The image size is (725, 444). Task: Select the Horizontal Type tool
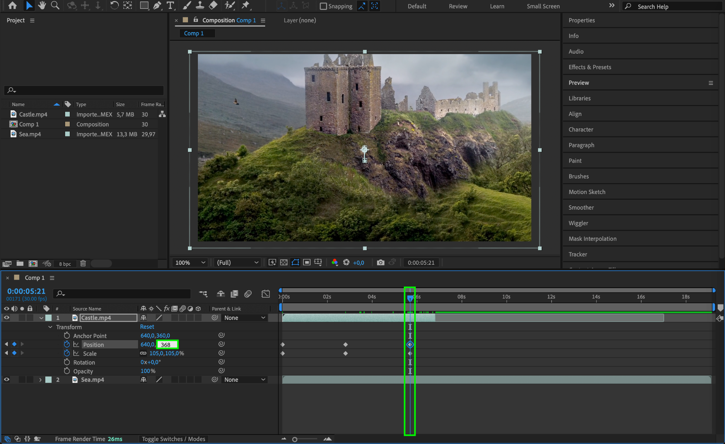170,5
